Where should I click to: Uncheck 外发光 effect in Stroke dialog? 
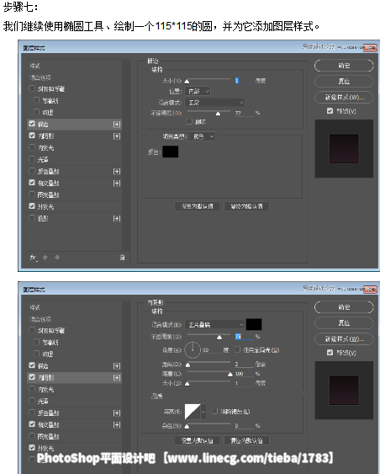pyautogui.click(x=32, y=206)
